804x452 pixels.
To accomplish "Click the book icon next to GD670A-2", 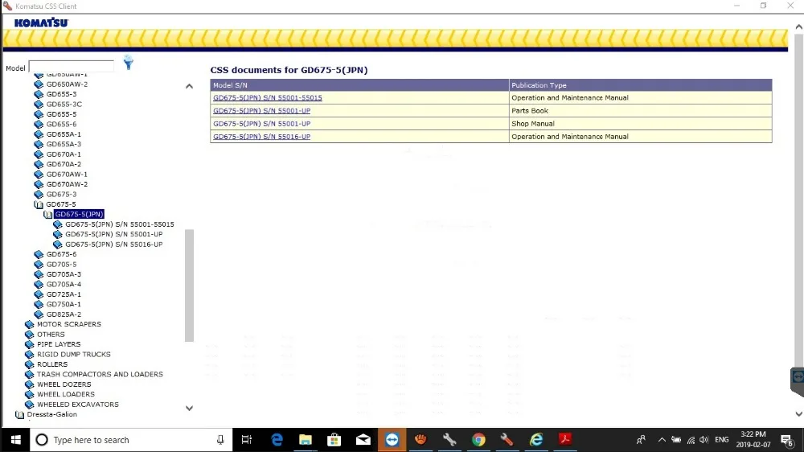I will [39, 164].
